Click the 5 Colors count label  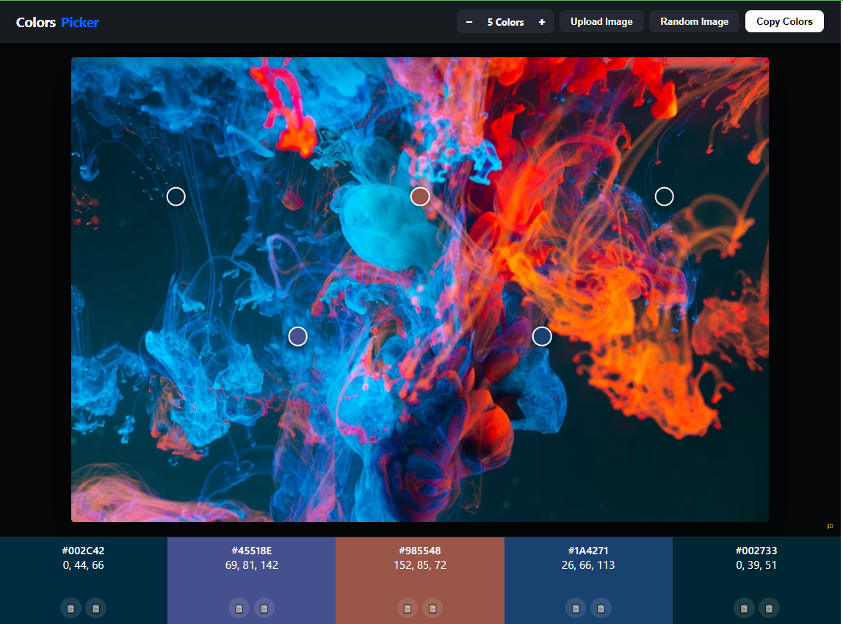tap(505, 22)
